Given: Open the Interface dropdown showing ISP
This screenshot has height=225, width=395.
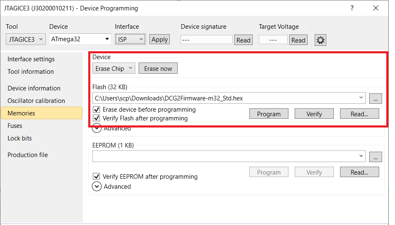Looking at the screenshot, I should pyautogui.click(x=130, y=39).
